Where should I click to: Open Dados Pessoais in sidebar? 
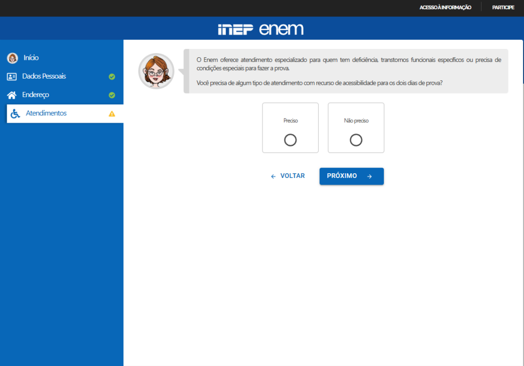click(x=62, y=77)
